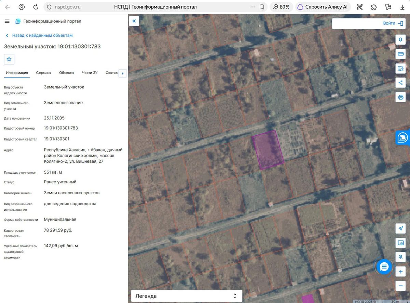The width and height of the screenshot is (410, 303).
Task: Switch to the Объекты tab
Action: [x=67, y=73]
